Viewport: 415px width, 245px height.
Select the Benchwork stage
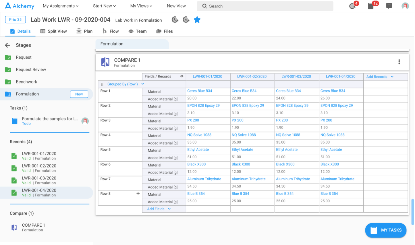[x=26, y=82]
